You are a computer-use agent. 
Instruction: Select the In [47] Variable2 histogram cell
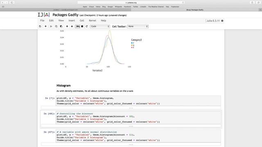[138, 136]
